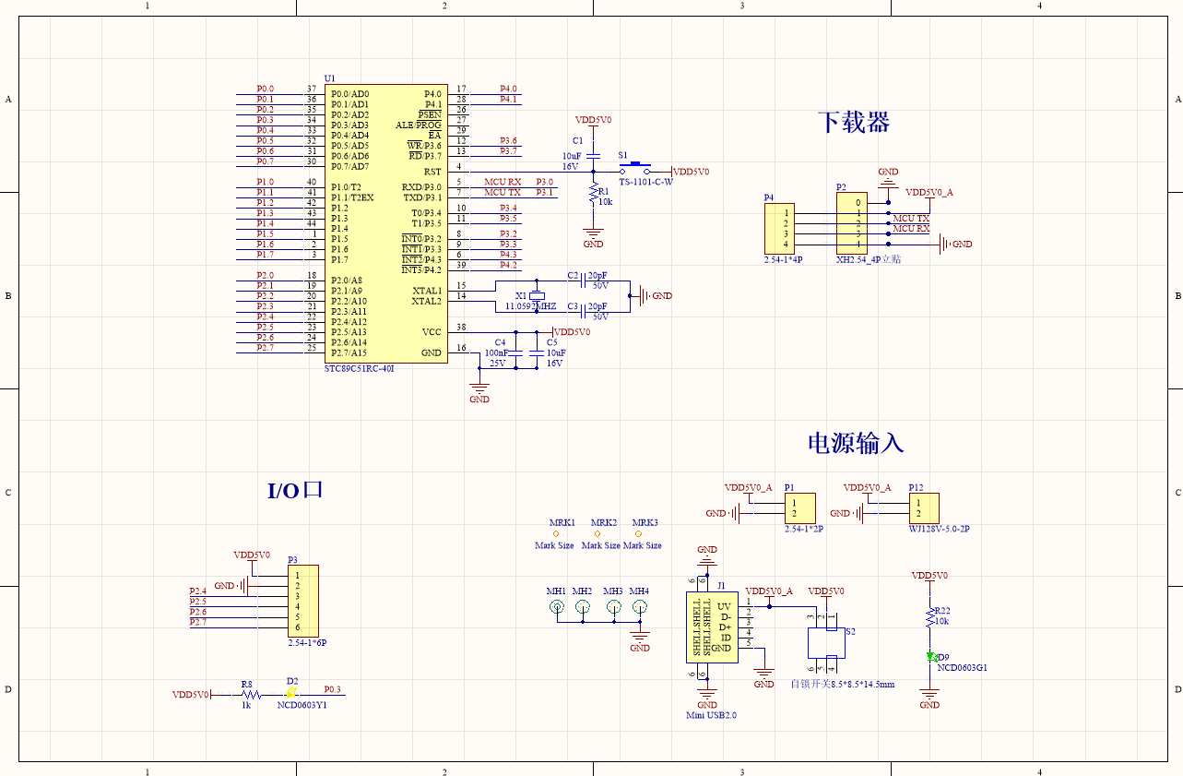1183x776 pixels.
Task: Click the 下载器 section title text
Action: click(x=853, y=122)
